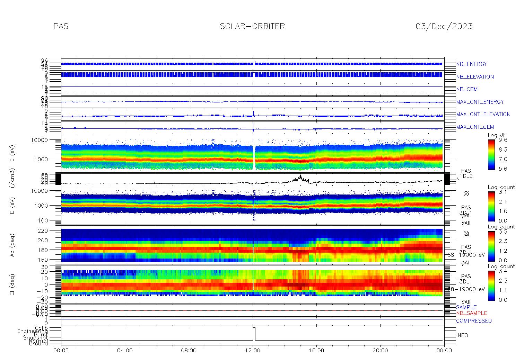The height and width of the screenshot is (353, 524).
Task: Click the red NB_SAMPLE label
Action: tap(471, 313)
